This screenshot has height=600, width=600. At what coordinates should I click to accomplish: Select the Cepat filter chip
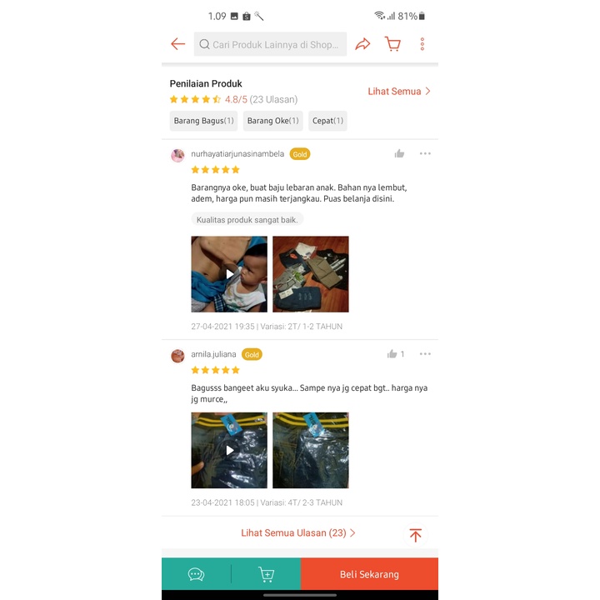pos(327,121)
